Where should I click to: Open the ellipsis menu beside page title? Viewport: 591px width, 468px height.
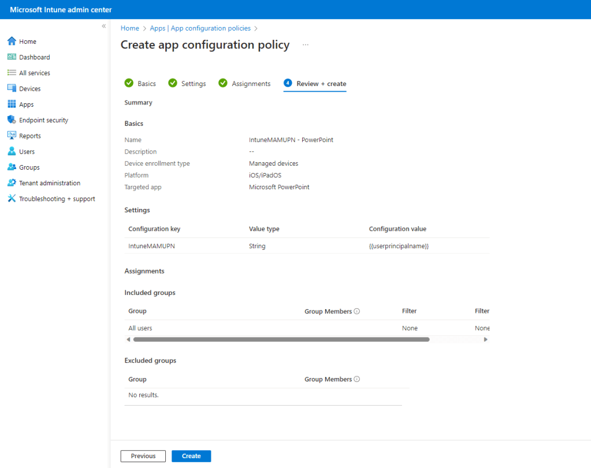point(306,45)
